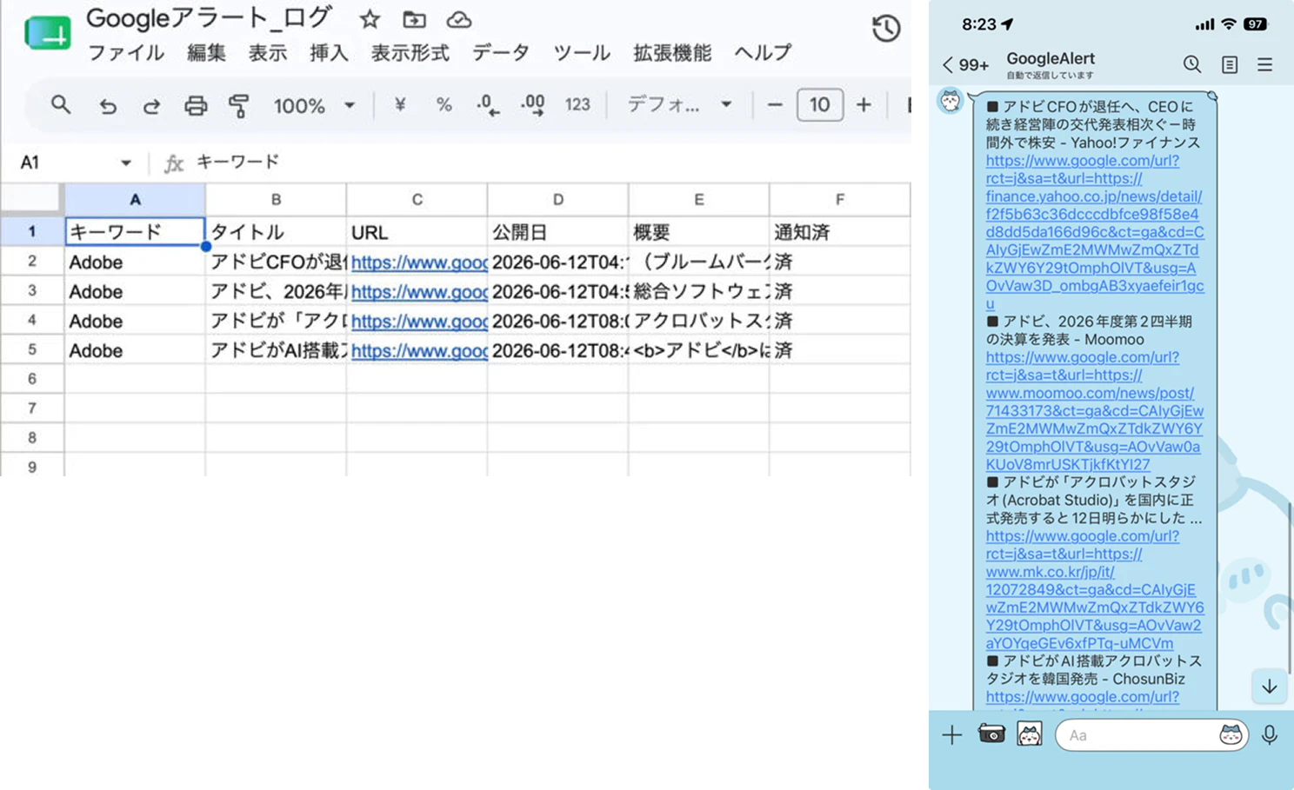
Task: Open the URL link in row 2
Action: [x=419, y=262]
